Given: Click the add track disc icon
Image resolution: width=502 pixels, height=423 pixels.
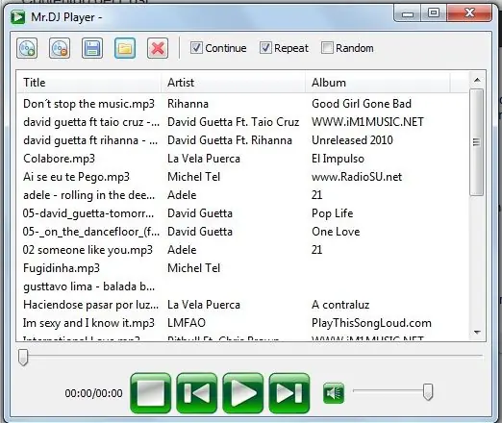Looking at the screenshot, I should [x=27, y=48].
